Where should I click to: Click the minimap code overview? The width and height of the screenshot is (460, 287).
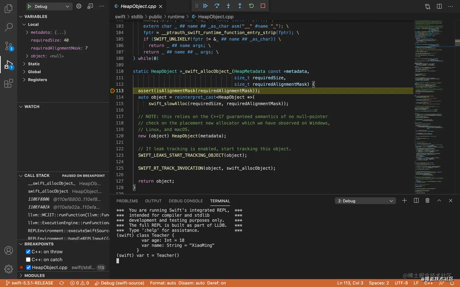[x=429, y=106]
